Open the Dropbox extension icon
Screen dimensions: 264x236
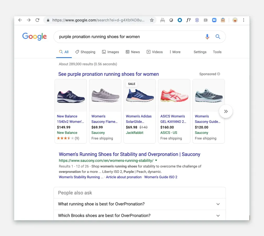197,20
